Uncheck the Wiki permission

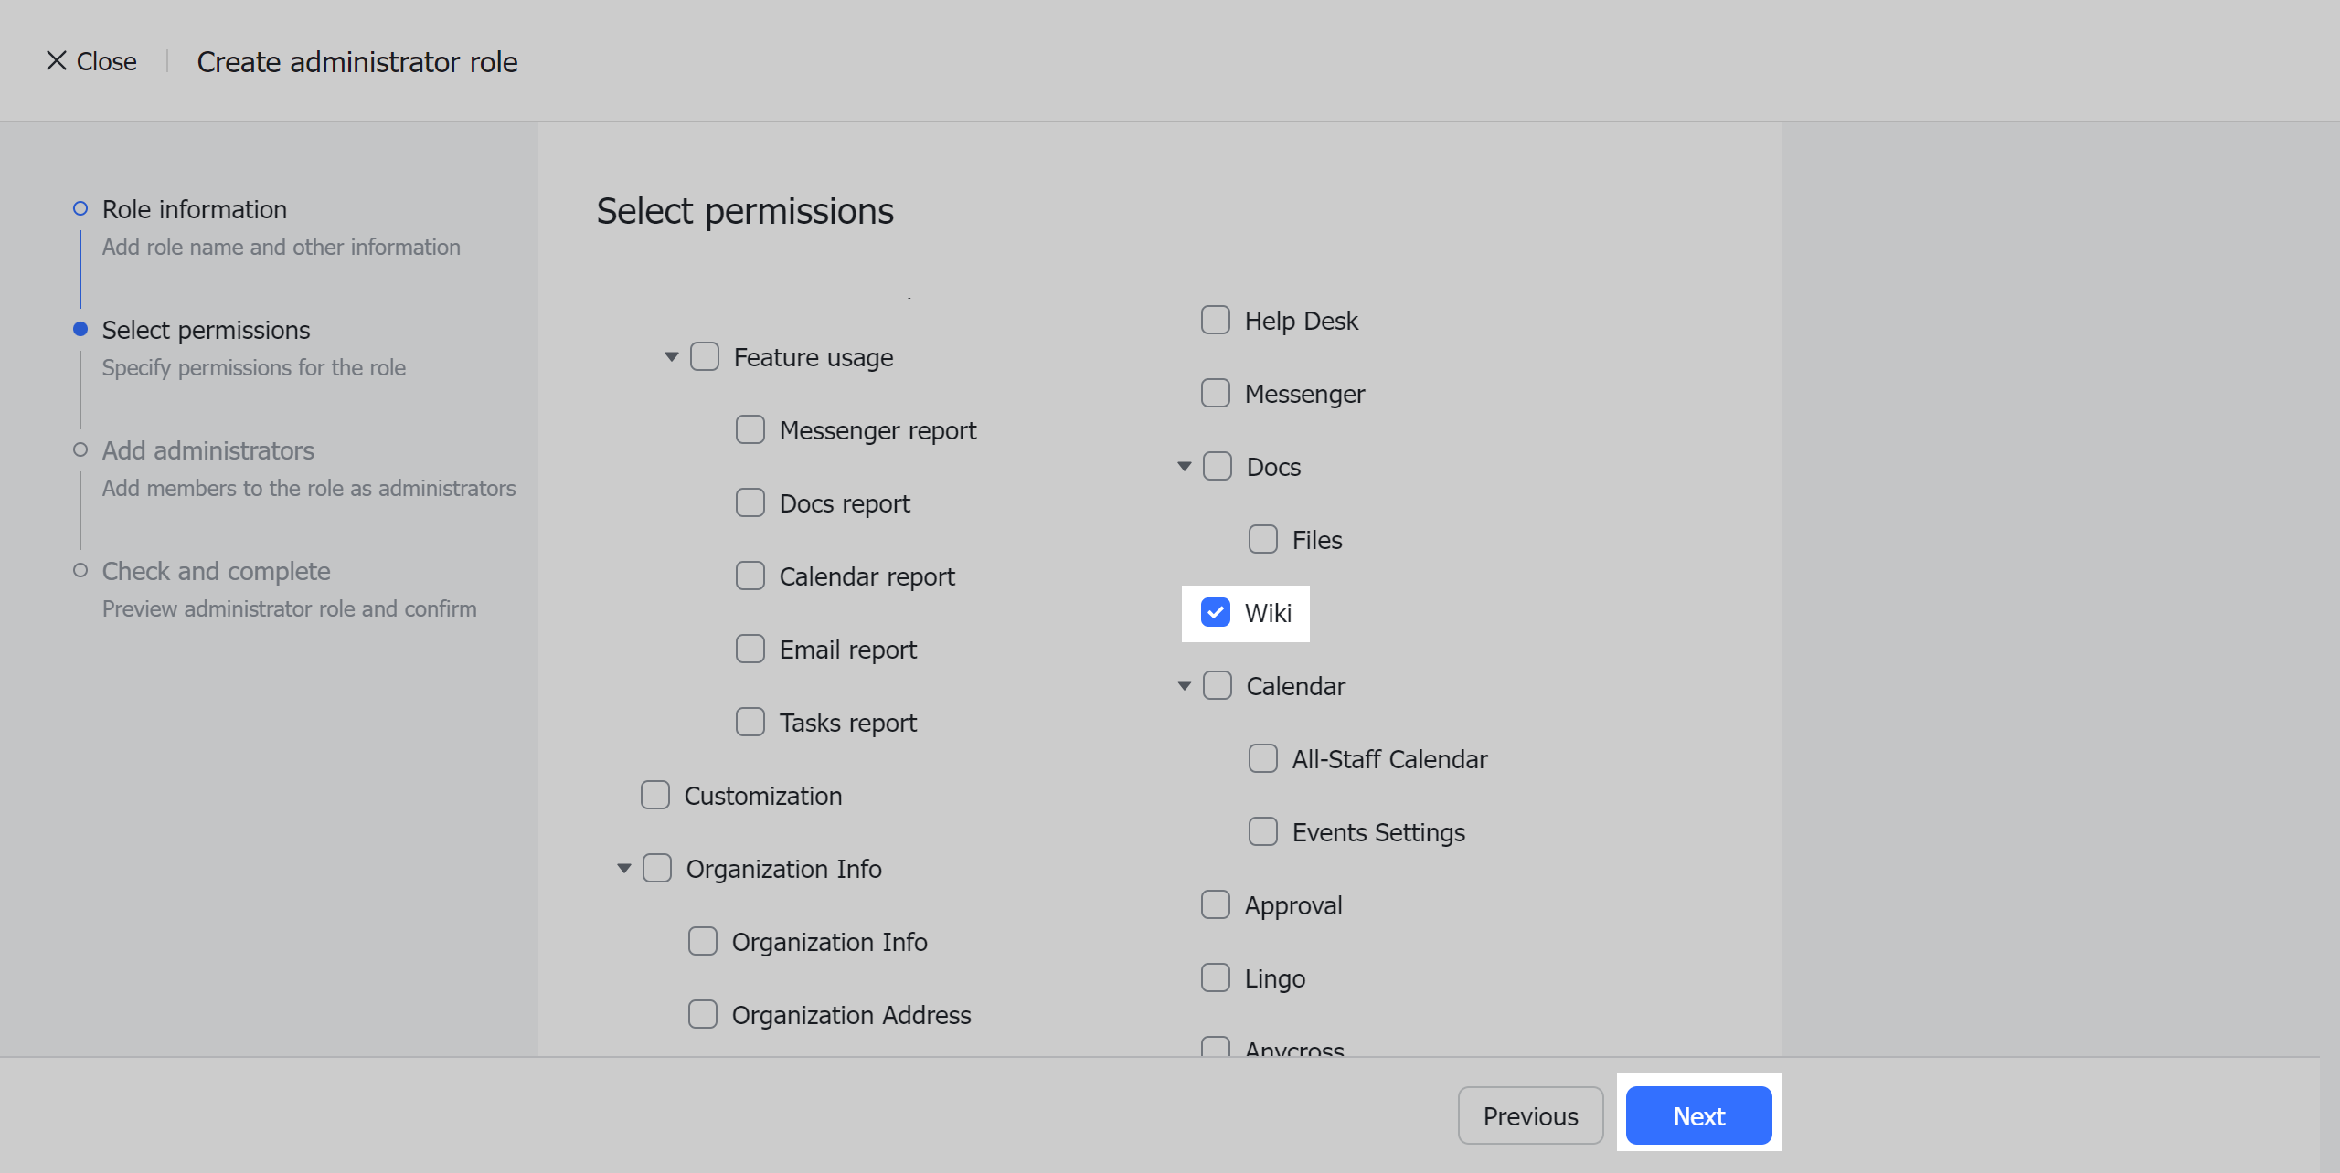(x=1215, y=613)
